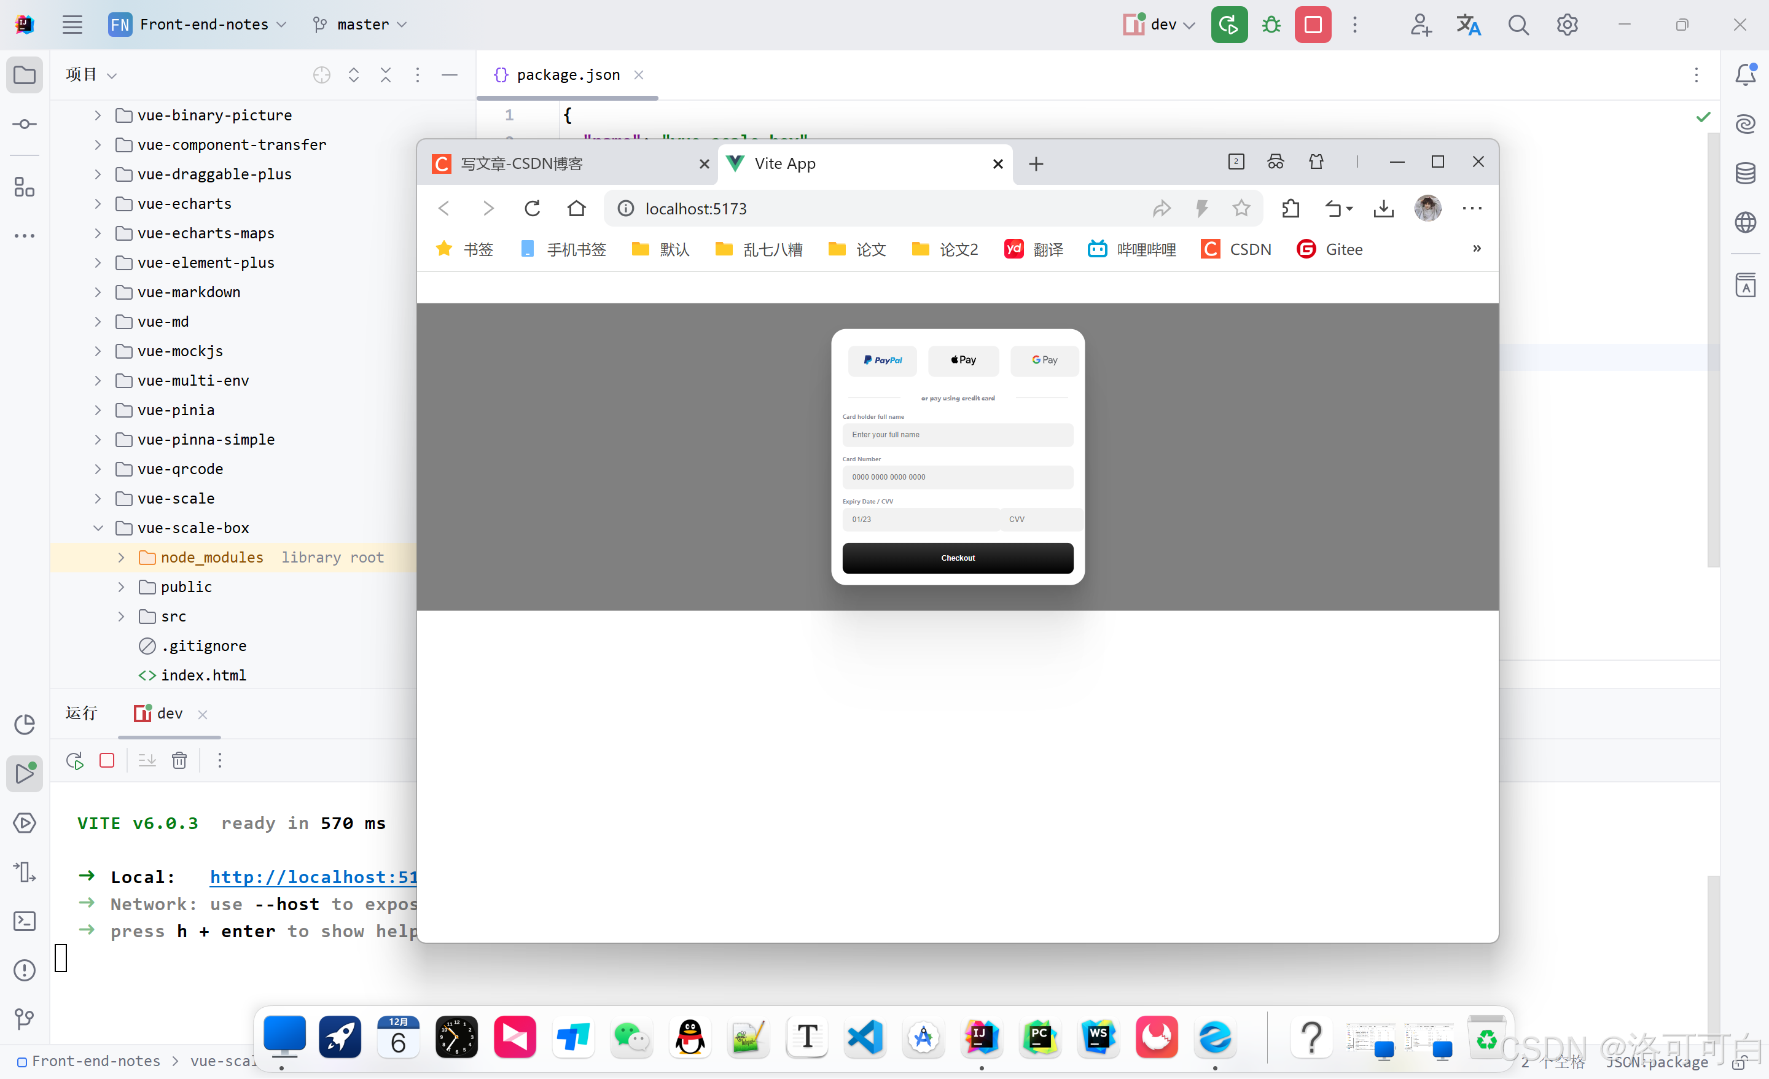Open the IDE main menu hamburger icon
1769x1079 pixels.
[72, 25]
